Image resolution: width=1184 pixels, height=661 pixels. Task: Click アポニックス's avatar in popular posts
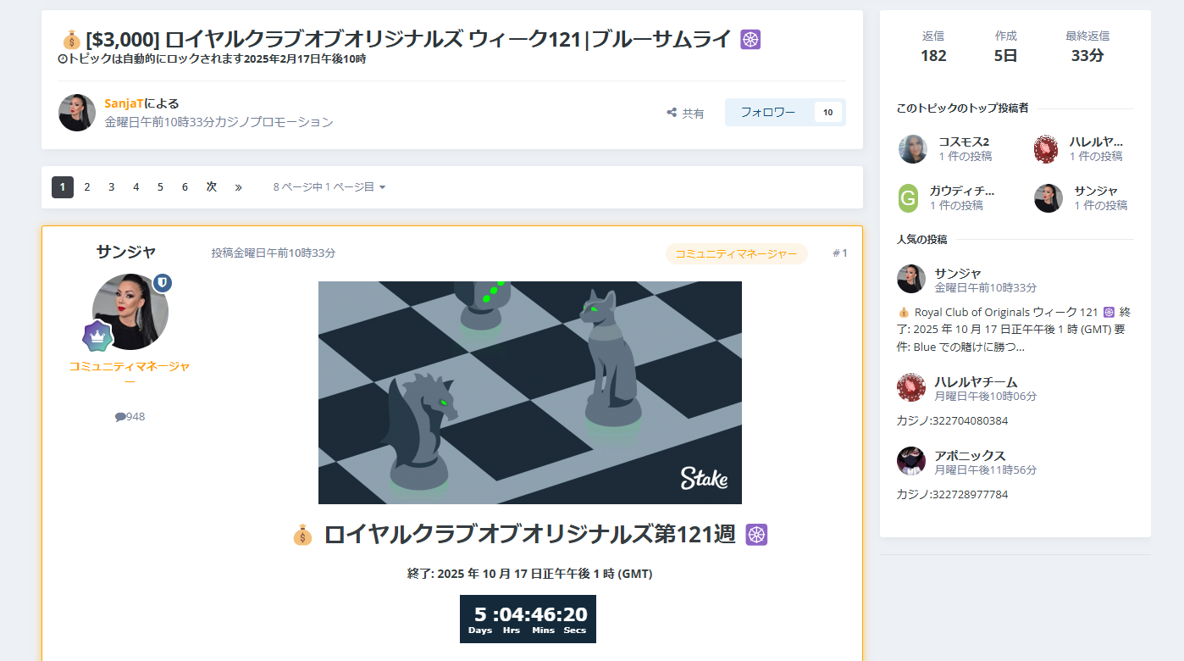911,461
